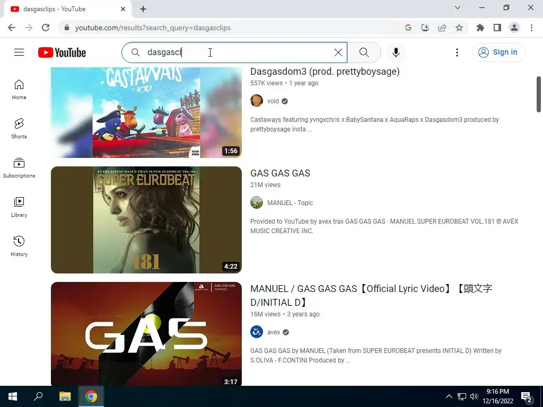The height and width of the screenshot is (407, 543).
Task: Open History from the sidebar
Action: click(19, 246)
